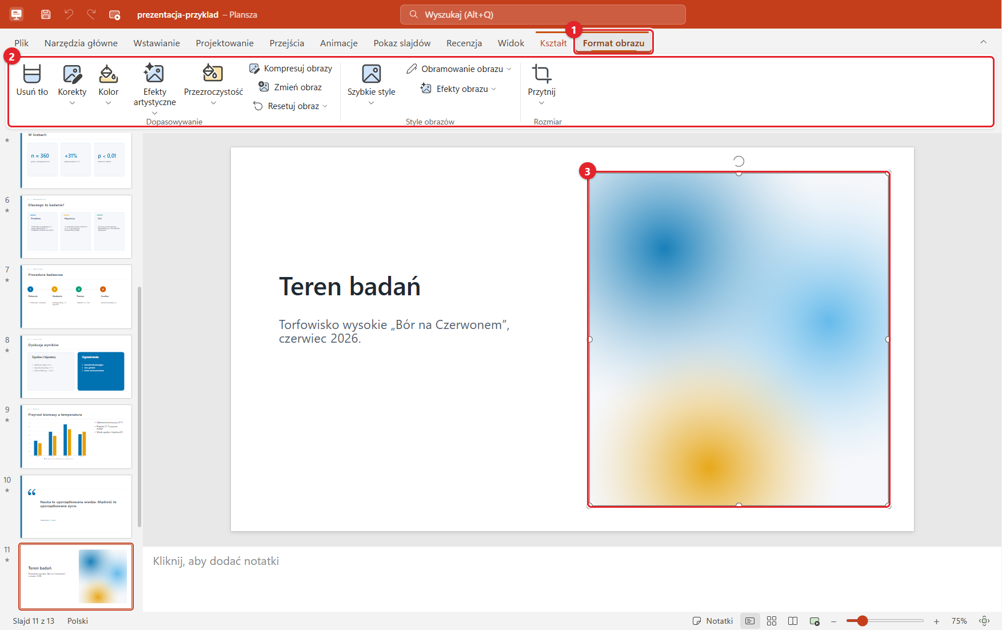Viewport: 1002px width, 630px height.
Task: Click the Przezroczystość transparency icon
Action: coord(213,73)
